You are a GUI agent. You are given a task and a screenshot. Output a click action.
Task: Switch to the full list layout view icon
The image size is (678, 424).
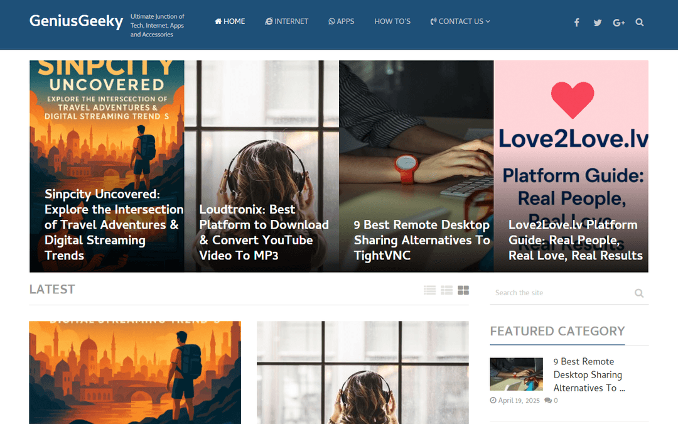click(x=430, y=290)
